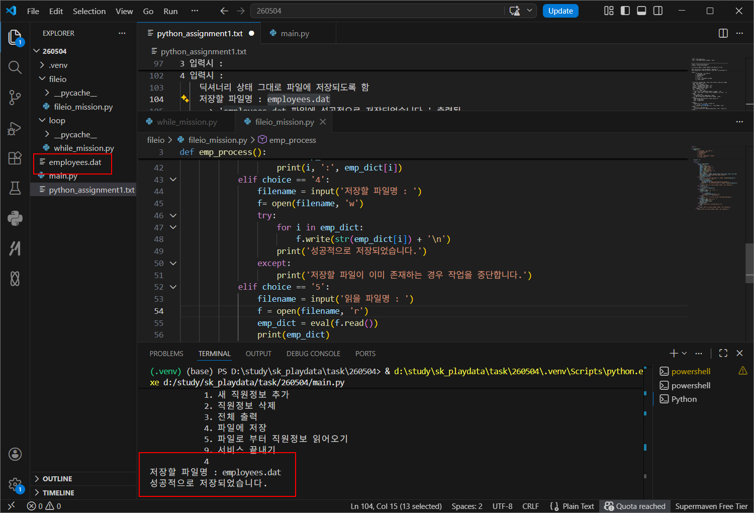
Task: Open the Accounts menu icon
Action: tap(15, 454)
